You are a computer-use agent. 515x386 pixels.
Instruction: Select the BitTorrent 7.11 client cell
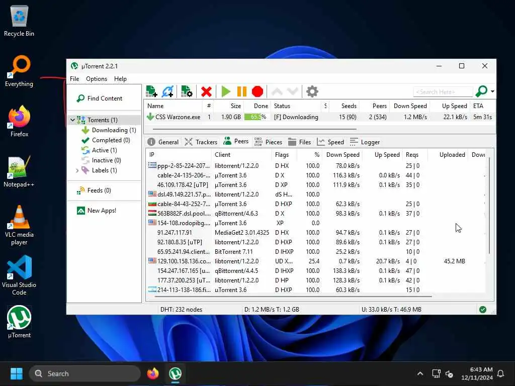coord(234,251)
